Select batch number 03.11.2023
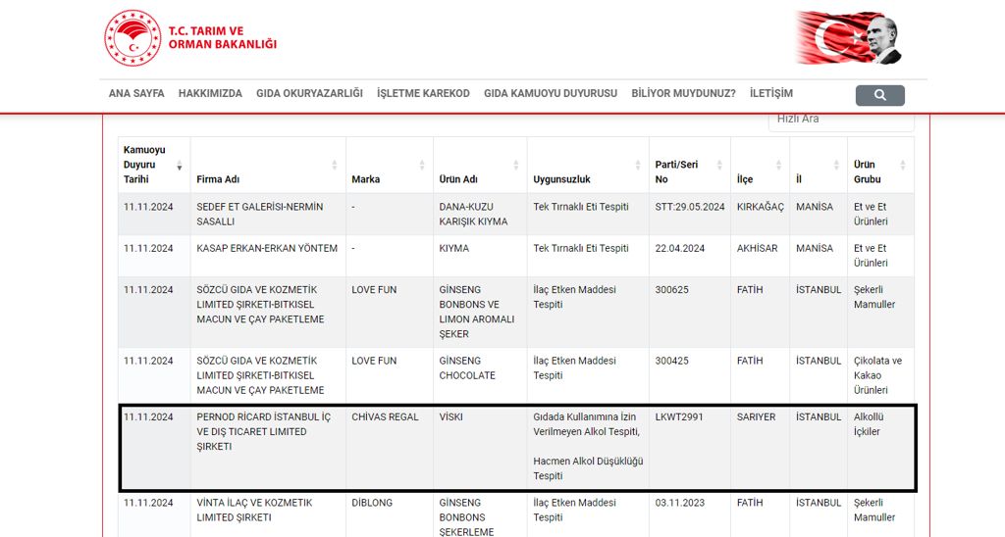 [x=679, y=503]
